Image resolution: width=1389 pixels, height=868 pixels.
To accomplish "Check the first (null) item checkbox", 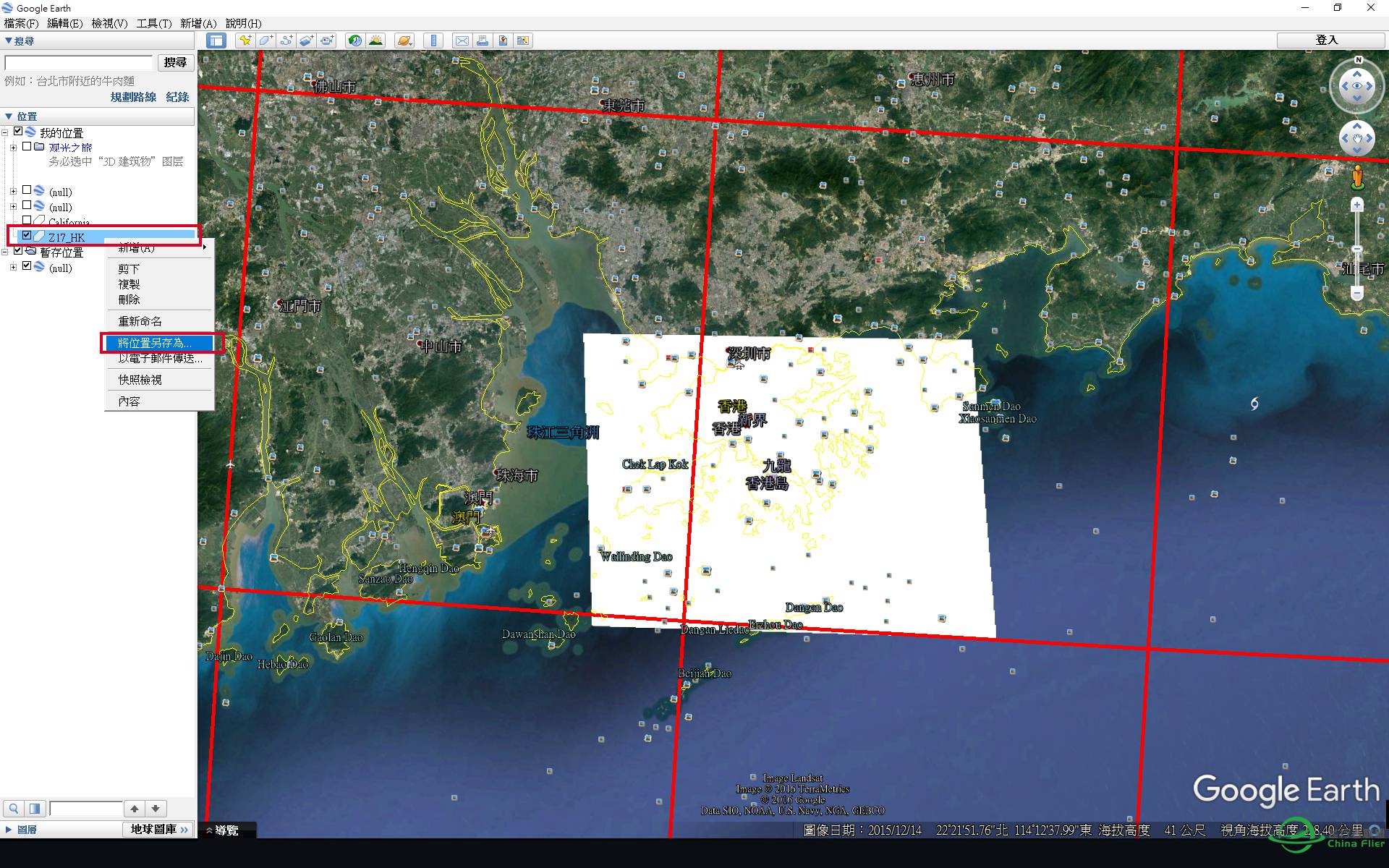I will (27, 190).
